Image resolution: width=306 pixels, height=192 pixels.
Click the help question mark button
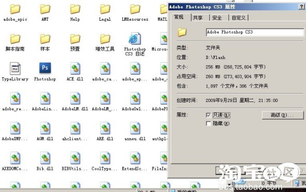point(301,7)
